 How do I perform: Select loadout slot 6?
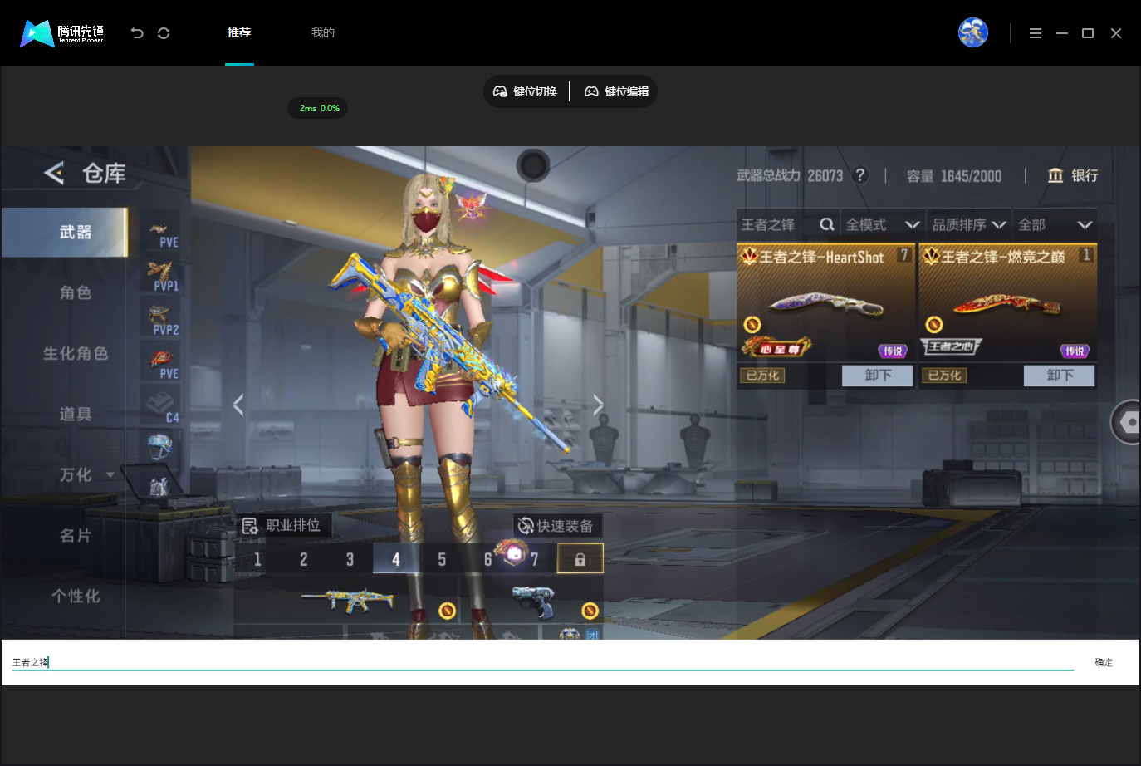pyautogui.click(x=487, y=559)
